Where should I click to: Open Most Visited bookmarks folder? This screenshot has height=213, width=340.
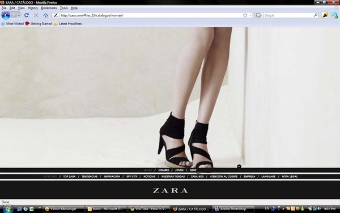pos(12,24)
